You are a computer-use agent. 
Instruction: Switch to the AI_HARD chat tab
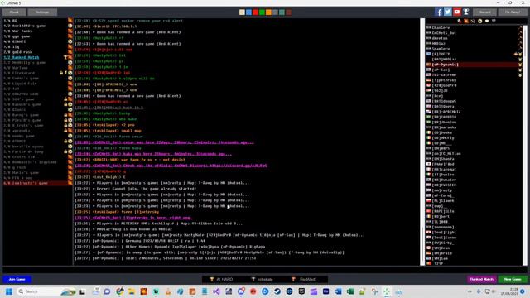[x=222, y=280]
